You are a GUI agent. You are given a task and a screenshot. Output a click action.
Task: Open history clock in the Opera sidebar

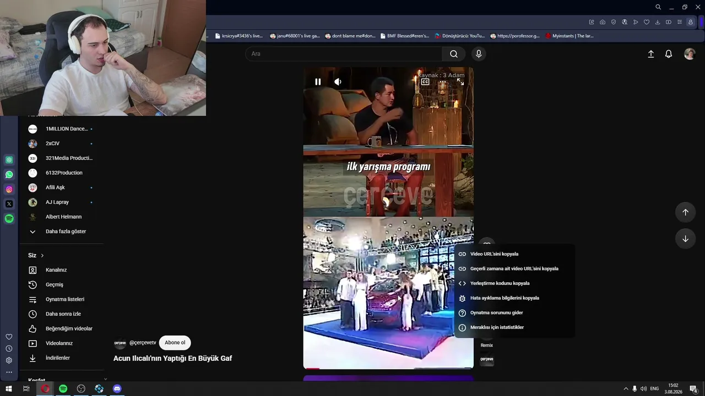click(x=9, y=349)
